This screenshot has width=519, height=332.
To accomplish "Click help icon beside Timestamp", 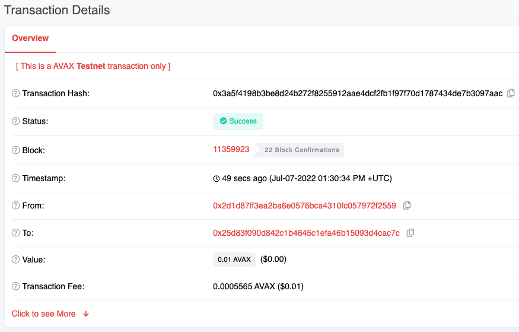I will (x=16, y=178).
